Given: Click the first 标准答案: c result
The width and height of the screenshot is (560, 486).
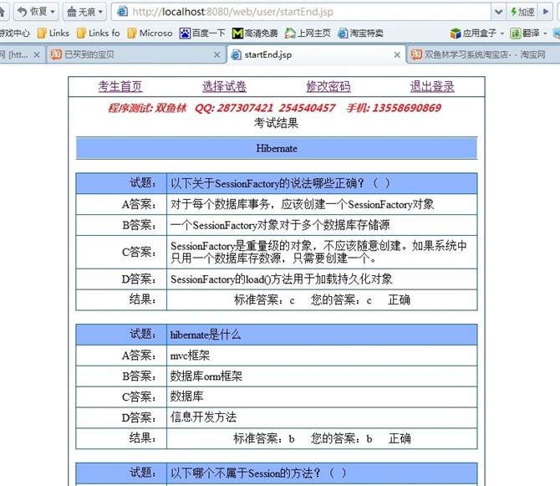Looking at the screenshot, I should [x=264, y=299].
